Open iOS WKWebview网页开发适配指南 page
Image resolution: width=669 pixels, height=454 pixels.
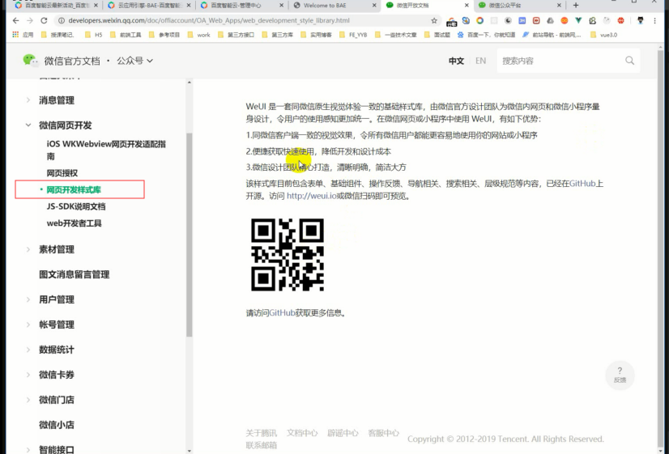106,150
